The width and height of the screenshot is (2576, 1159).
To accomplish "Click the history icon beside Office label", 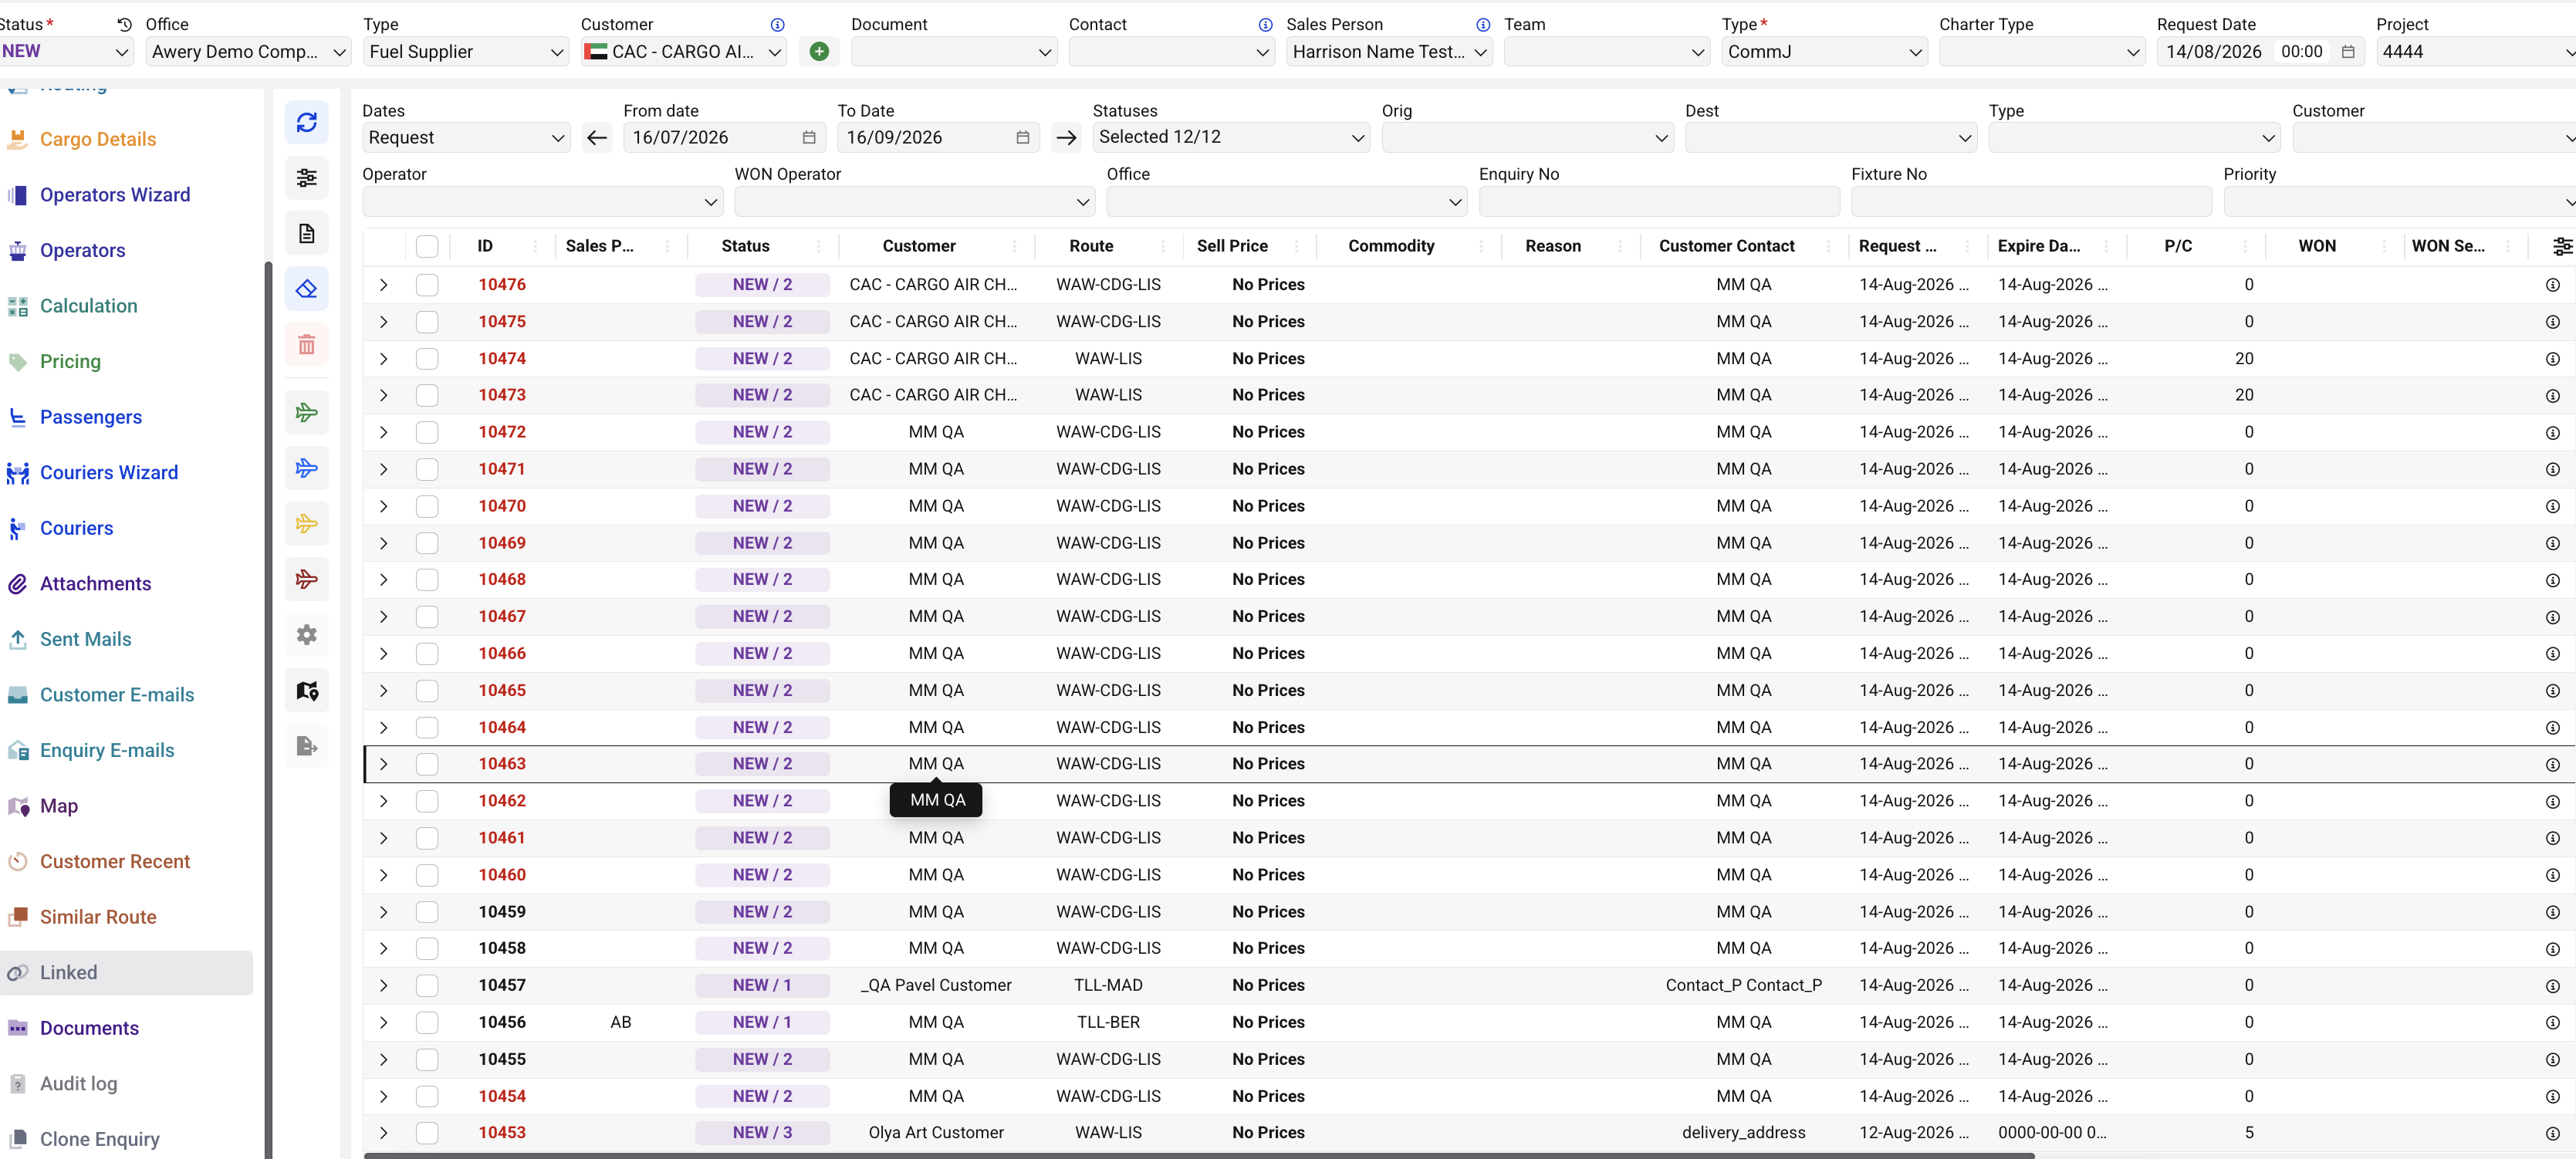I will click(124, 24).
